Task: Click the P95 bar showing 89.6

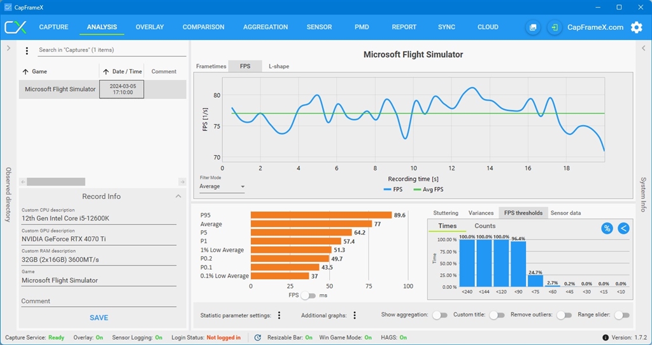Action: point(322,215)
